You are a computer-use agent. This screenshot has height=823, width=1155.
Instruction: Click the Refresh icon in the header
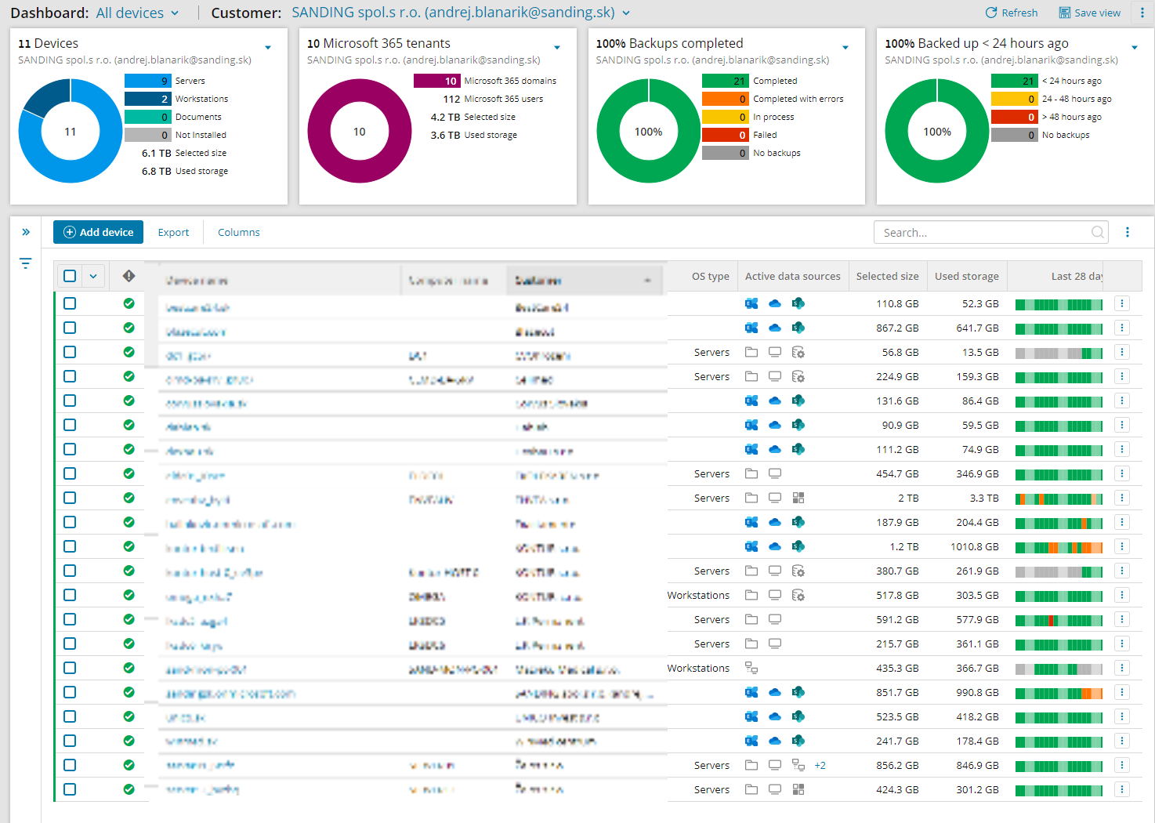[x=991, y=13]
